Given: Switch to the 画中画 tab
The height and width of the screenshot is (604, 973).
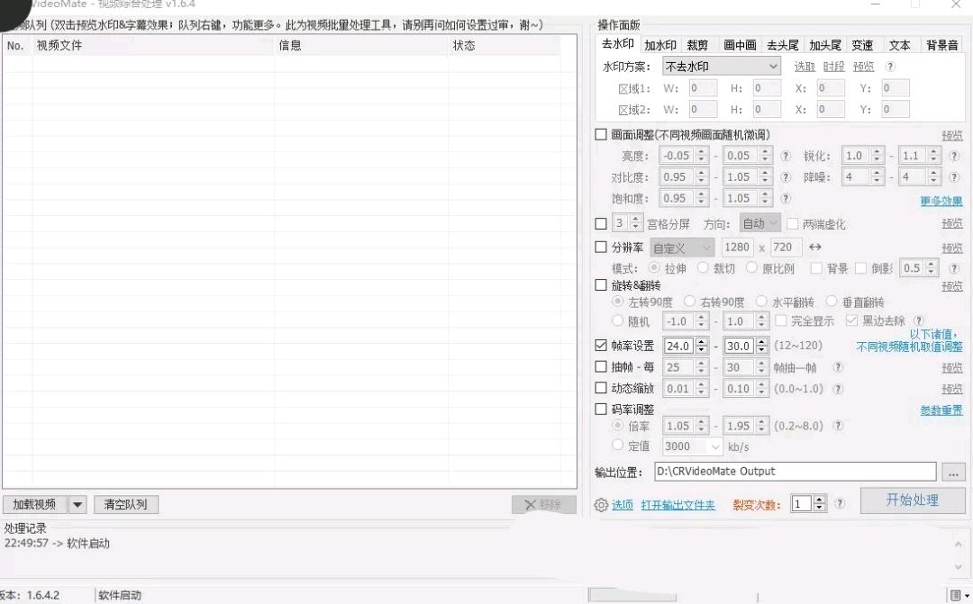Looking at the screenshot, I should click(x=740, y=45).
